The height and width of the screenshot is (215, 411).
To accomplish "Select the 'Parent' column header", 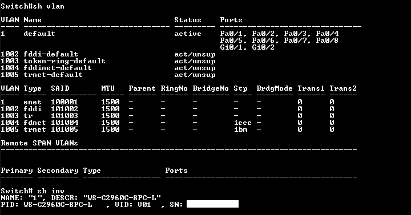I will pos(142,88).
